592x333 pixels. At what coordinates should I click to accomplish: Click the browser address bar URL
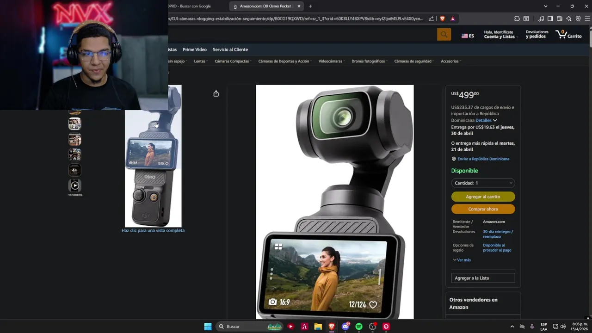point(296,18)
